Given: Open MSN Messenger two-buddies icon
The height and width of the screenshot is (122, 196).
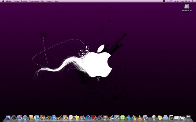Looking at the screenshot, I should [128, 117].
